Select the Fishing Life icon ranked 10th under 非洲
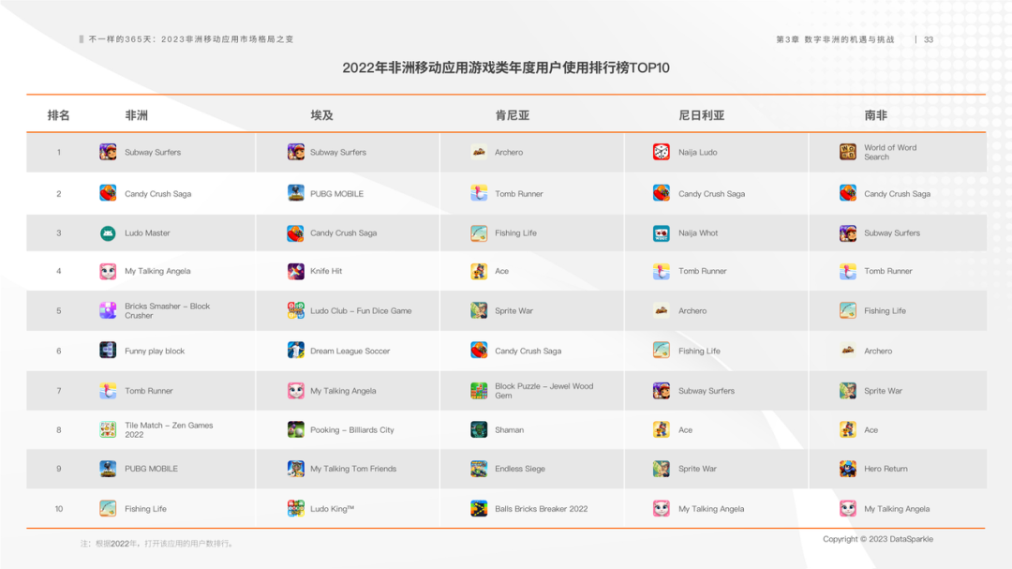This screenshot has width=1012, height=569. tap(107, 508)
